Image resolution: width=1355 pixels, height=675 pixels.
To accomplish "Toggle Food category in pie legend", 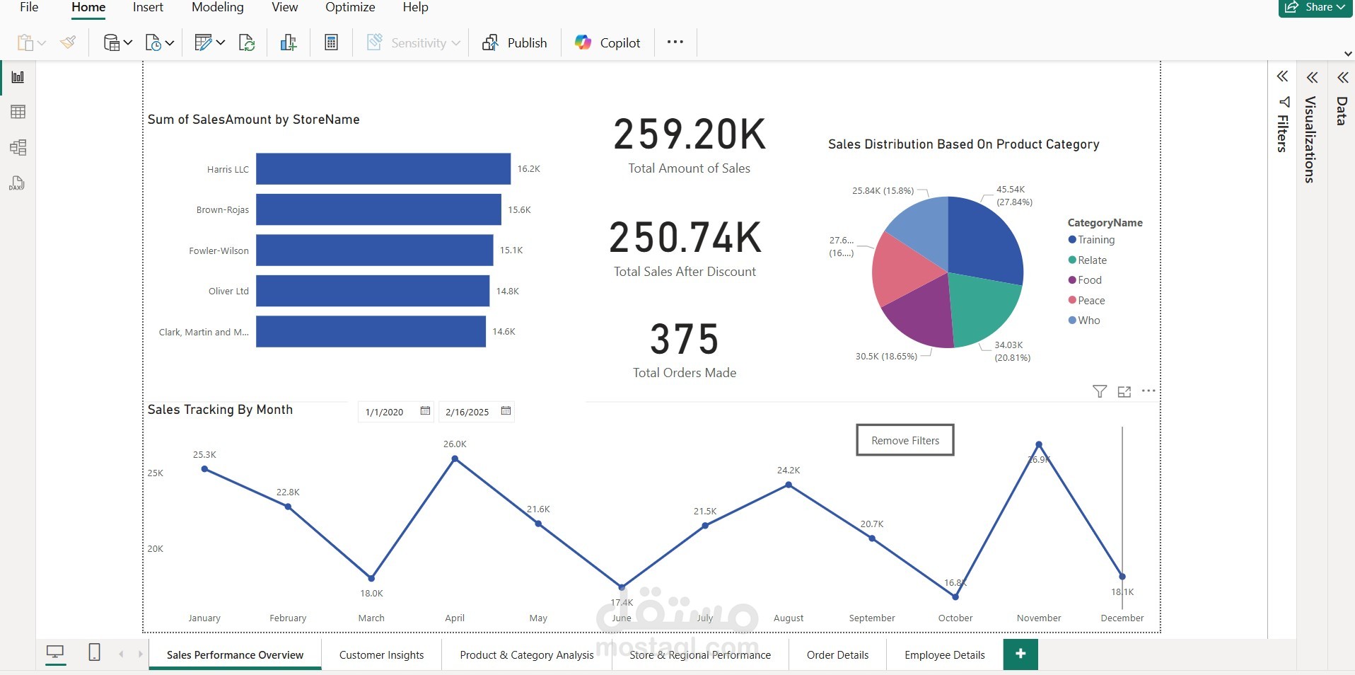I will pyautogui.click(x=1085, y=280).
